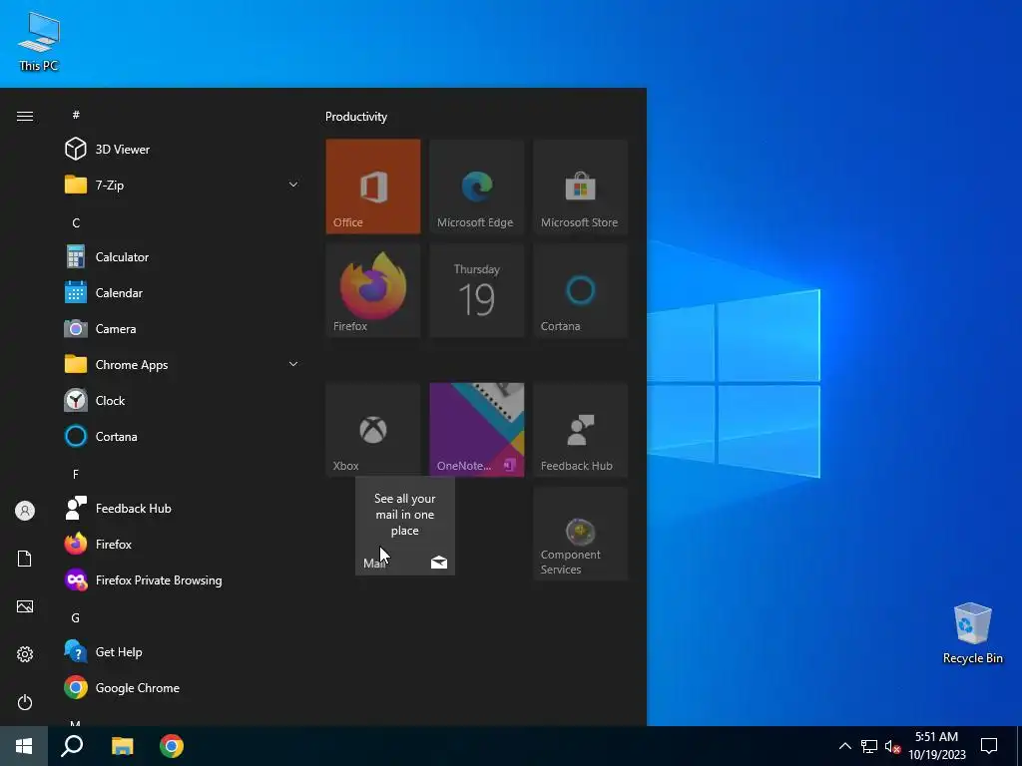Click the Productivity group title
1022x766 pixels.
pos(356,117)
